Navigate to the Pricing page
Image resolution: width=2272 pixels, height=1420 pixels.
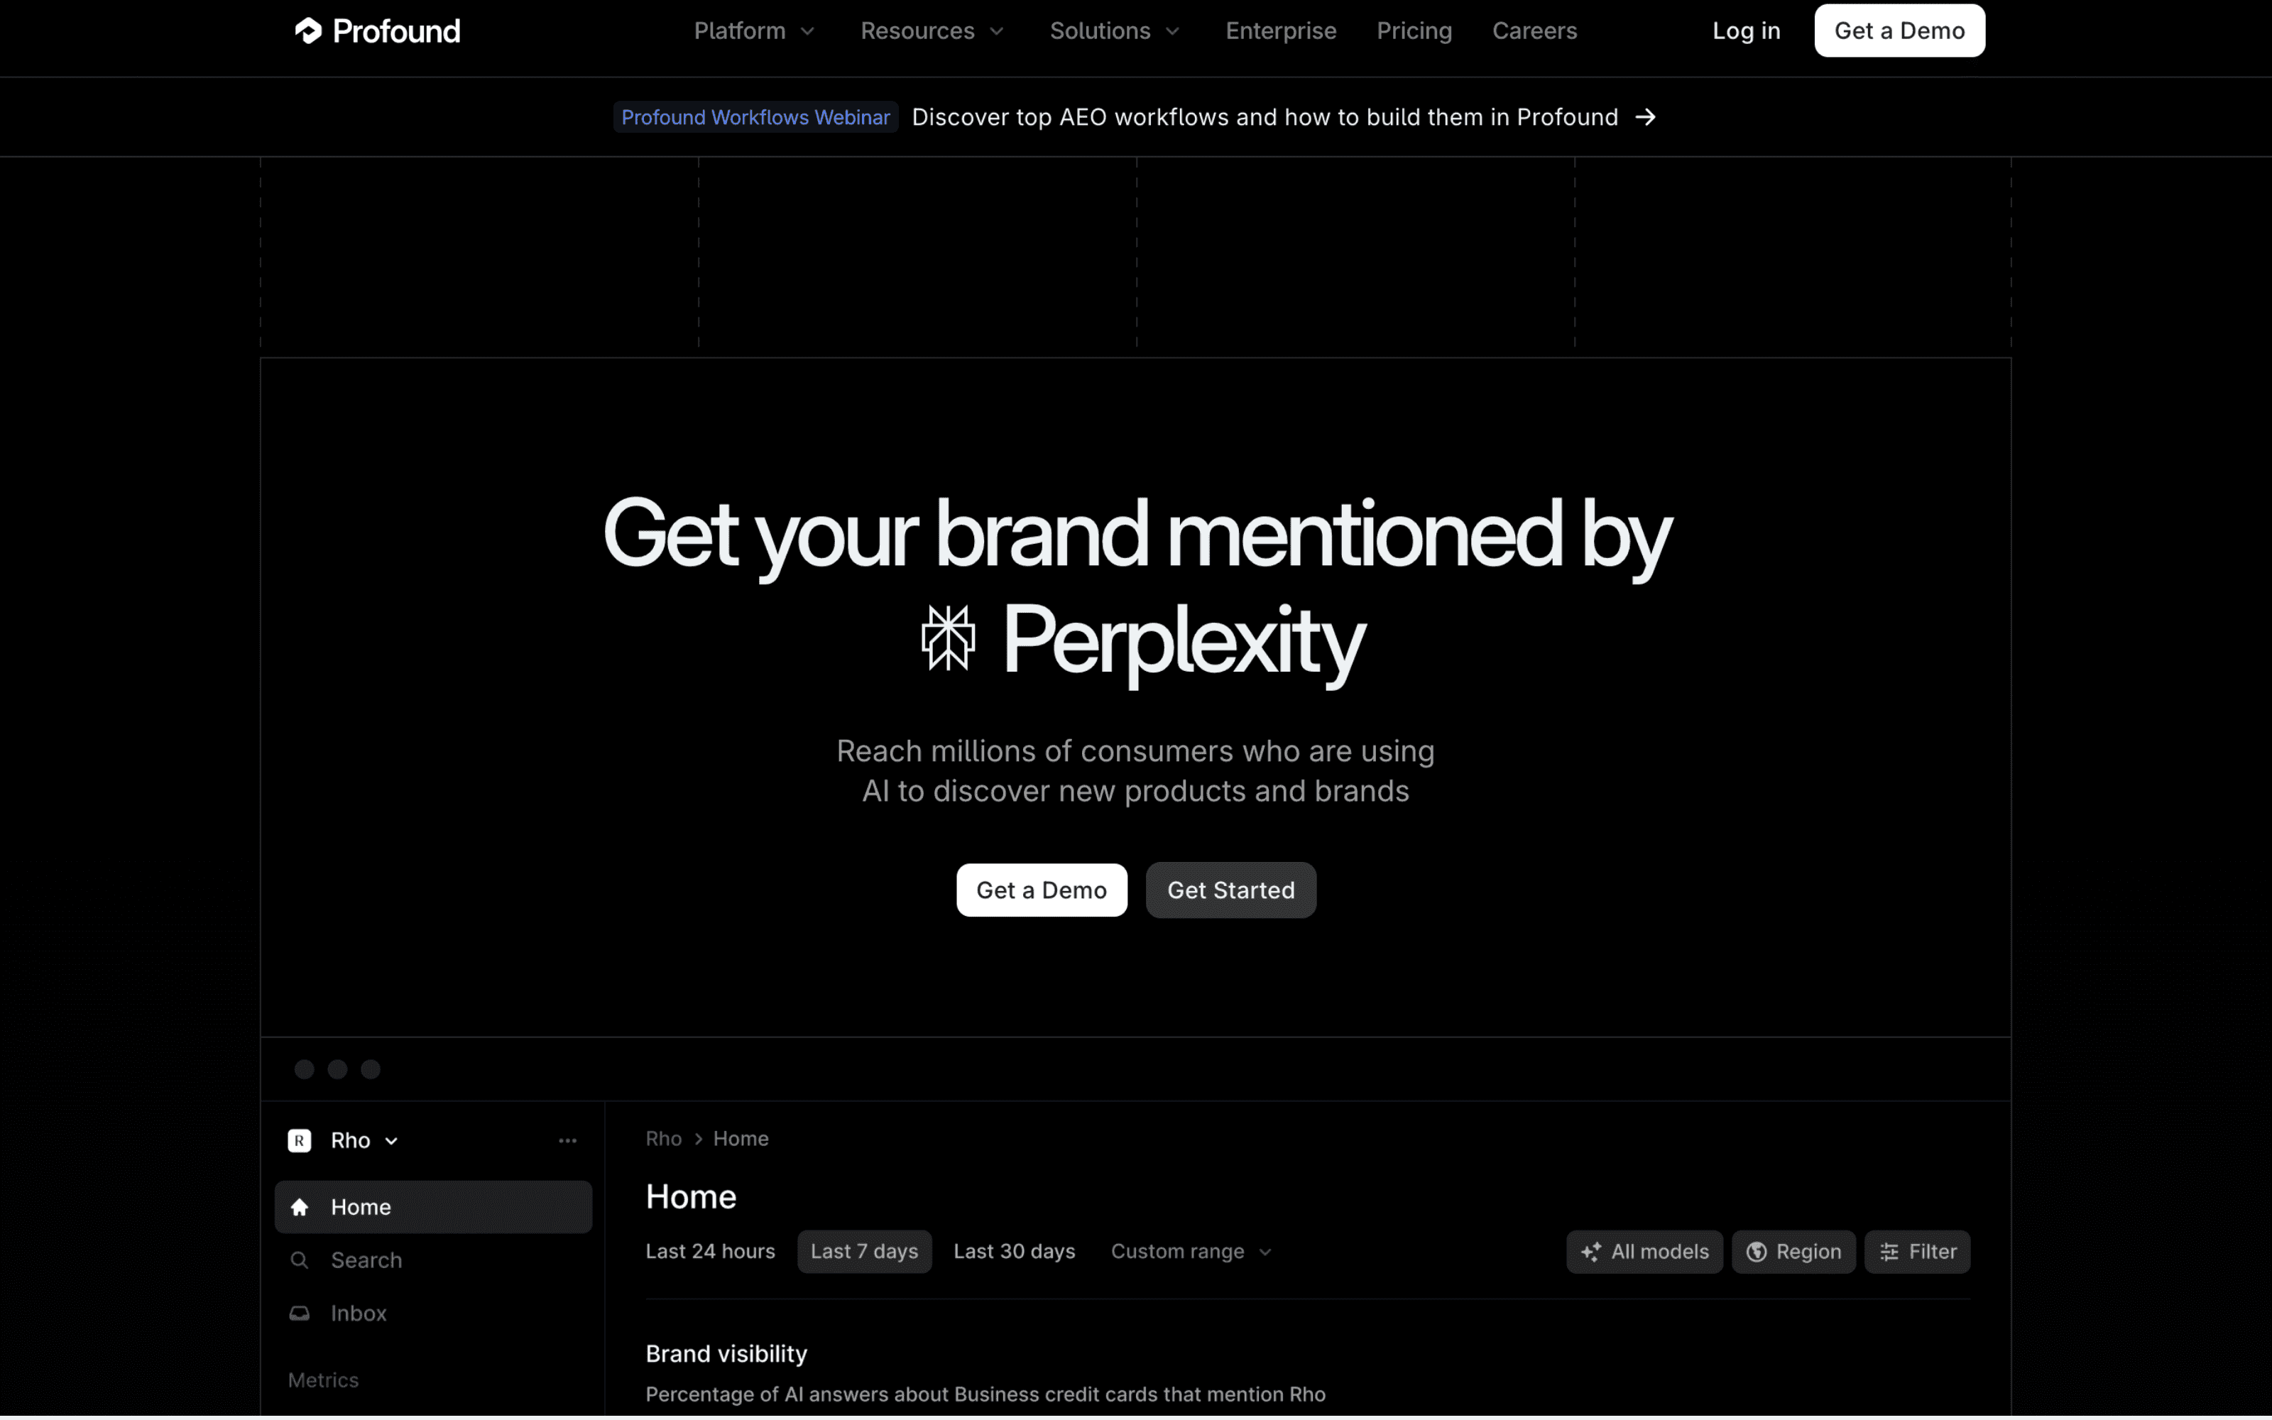[1414, 30]
